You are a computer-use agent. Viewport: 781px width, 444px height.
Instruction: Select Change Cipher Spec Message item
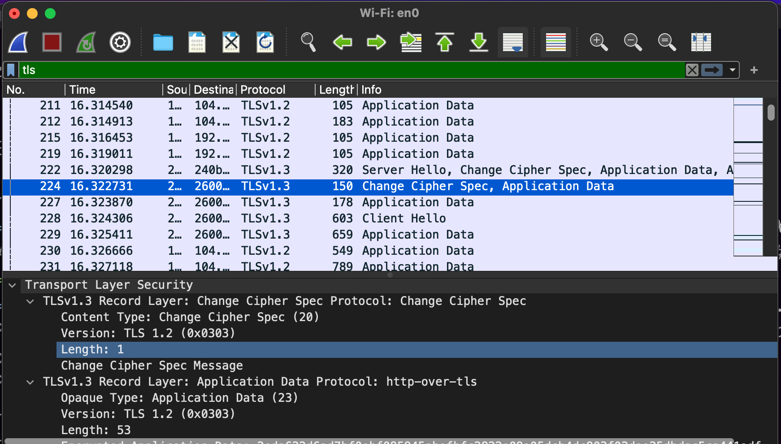(x=152, y=366)
